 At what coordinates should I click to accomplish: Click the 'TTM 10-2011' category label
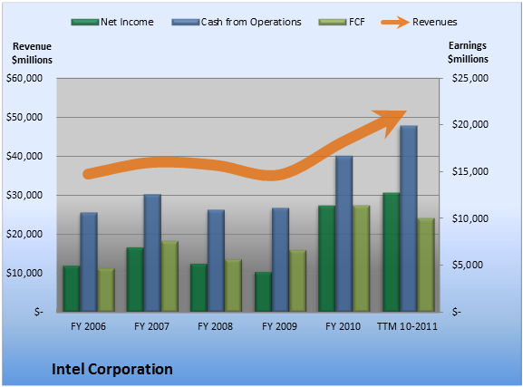[x=407, y=326]
